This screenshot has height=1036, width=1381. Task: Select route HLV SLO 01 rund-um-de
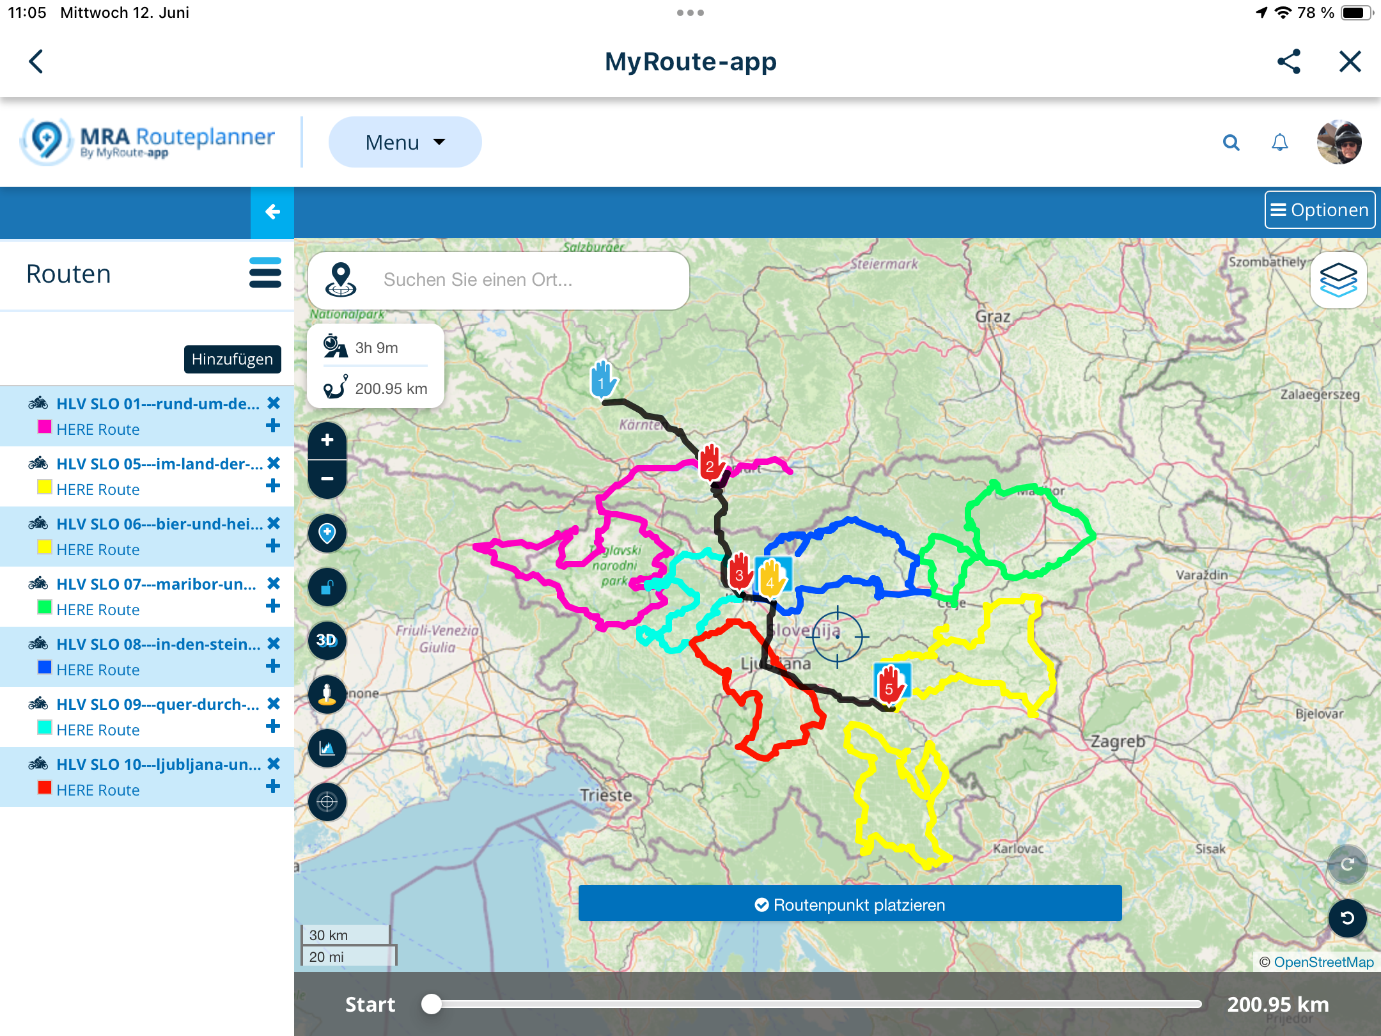(158, 404)
